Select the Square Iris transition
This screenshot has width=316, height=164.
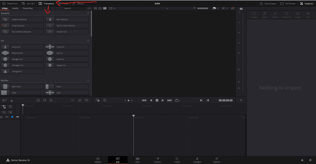pyautogui.click(x=67, y=65)
